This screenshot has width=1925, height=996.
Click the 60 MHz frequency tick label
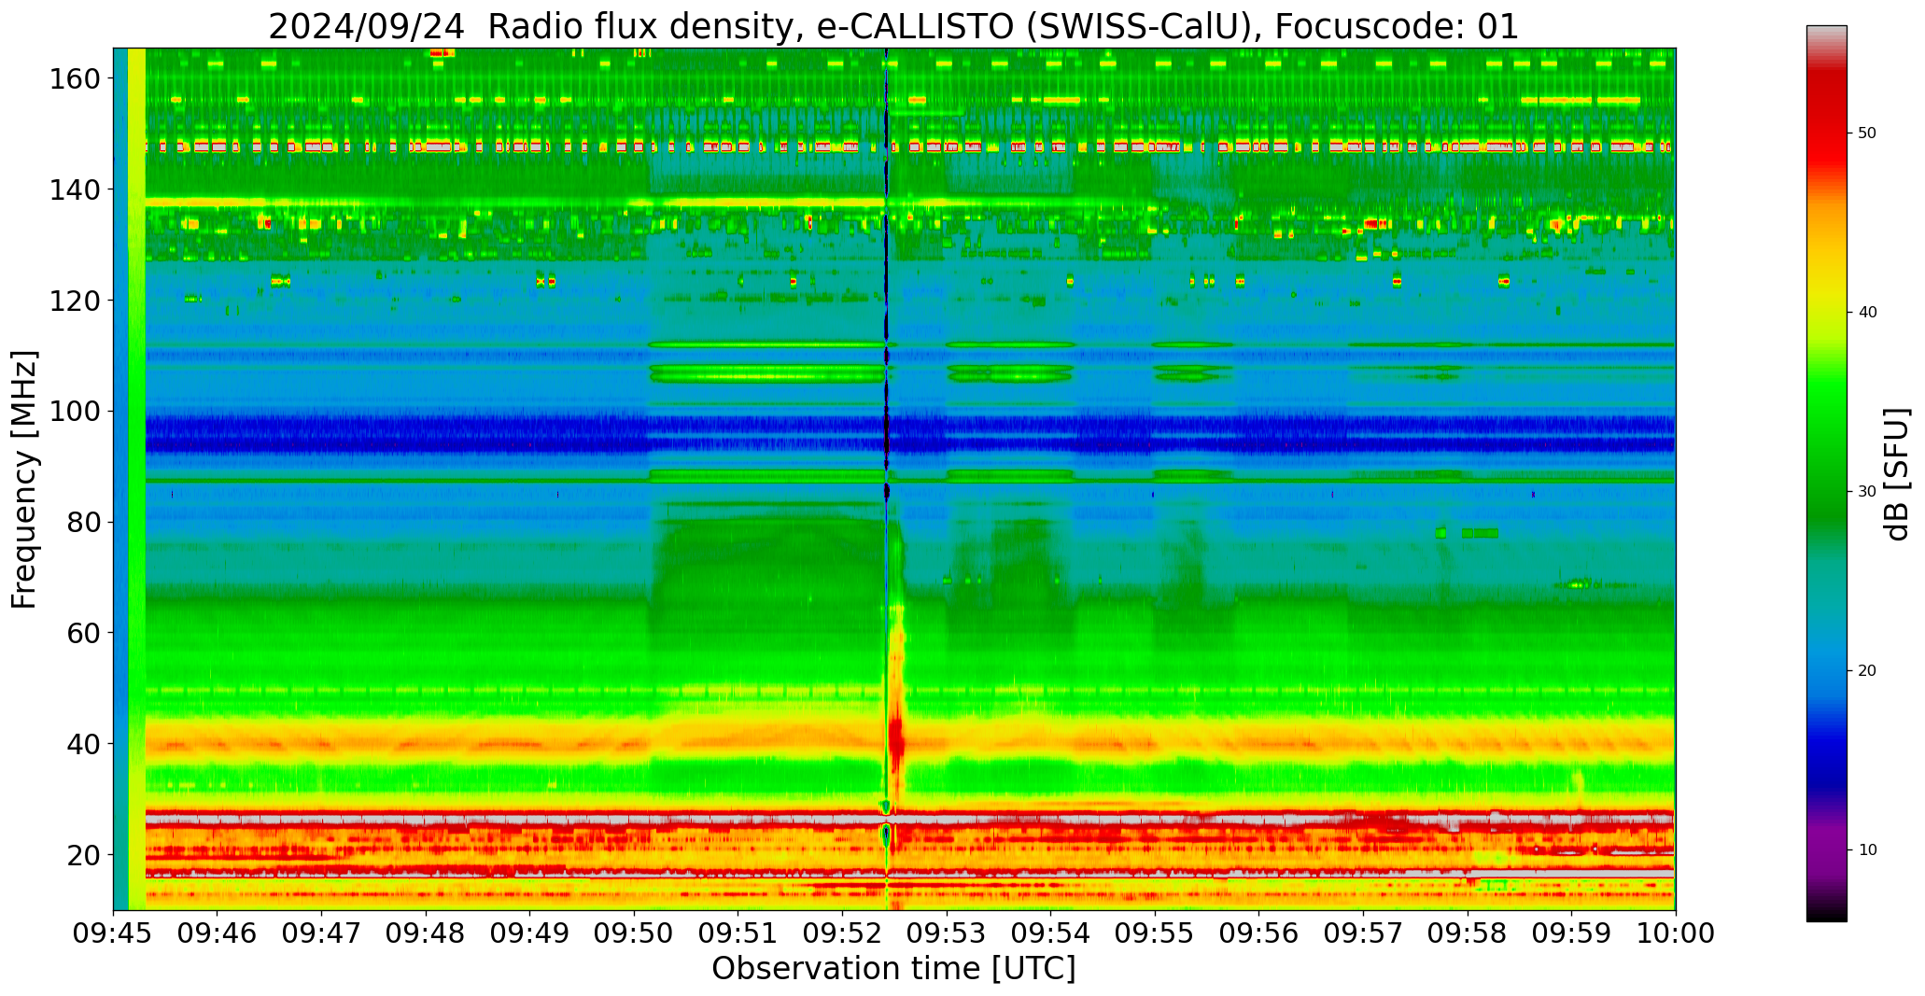(x=83, y=633)
